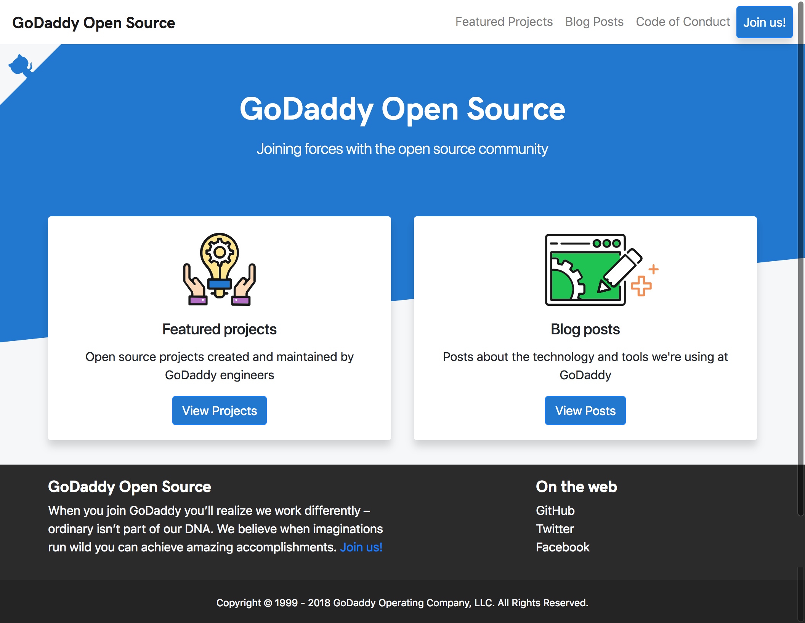Viewport: 805px width, 623px height.
Task: Open Blog Posts in navigation bar
Action: tap(594, 22)
